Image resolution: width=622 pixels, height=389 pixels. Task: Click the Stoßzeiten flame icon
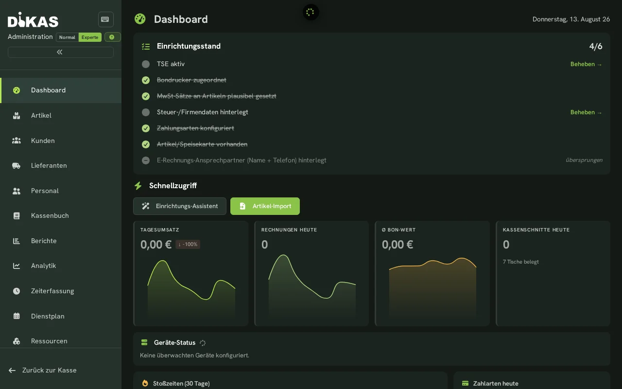pos(145,384)
